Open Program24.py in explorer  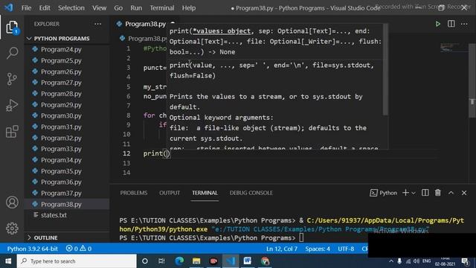tap(61, 49)
